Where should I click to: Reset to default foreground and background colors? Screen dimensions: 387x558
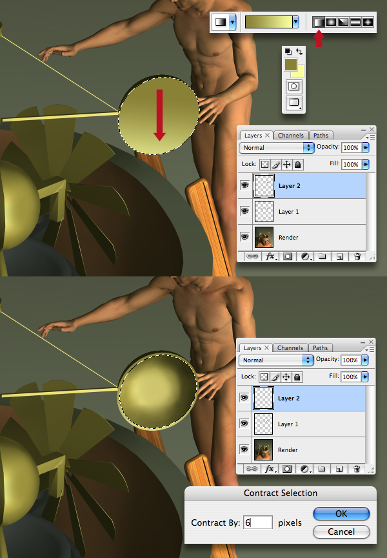tap(288, 52)
